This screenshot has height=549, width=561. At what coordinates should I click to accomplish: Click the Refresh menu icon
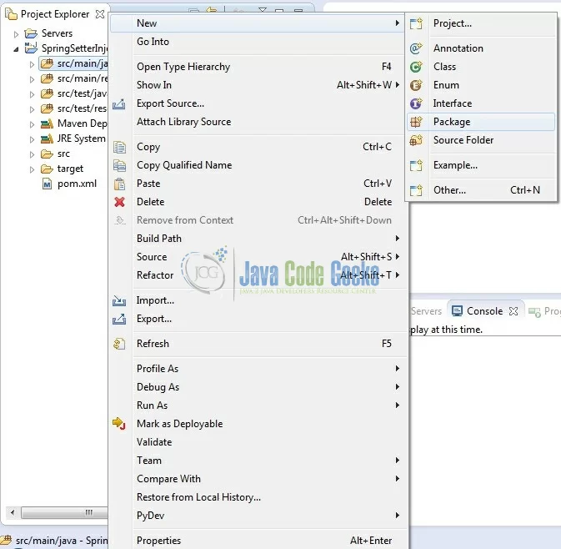[119, 344]
